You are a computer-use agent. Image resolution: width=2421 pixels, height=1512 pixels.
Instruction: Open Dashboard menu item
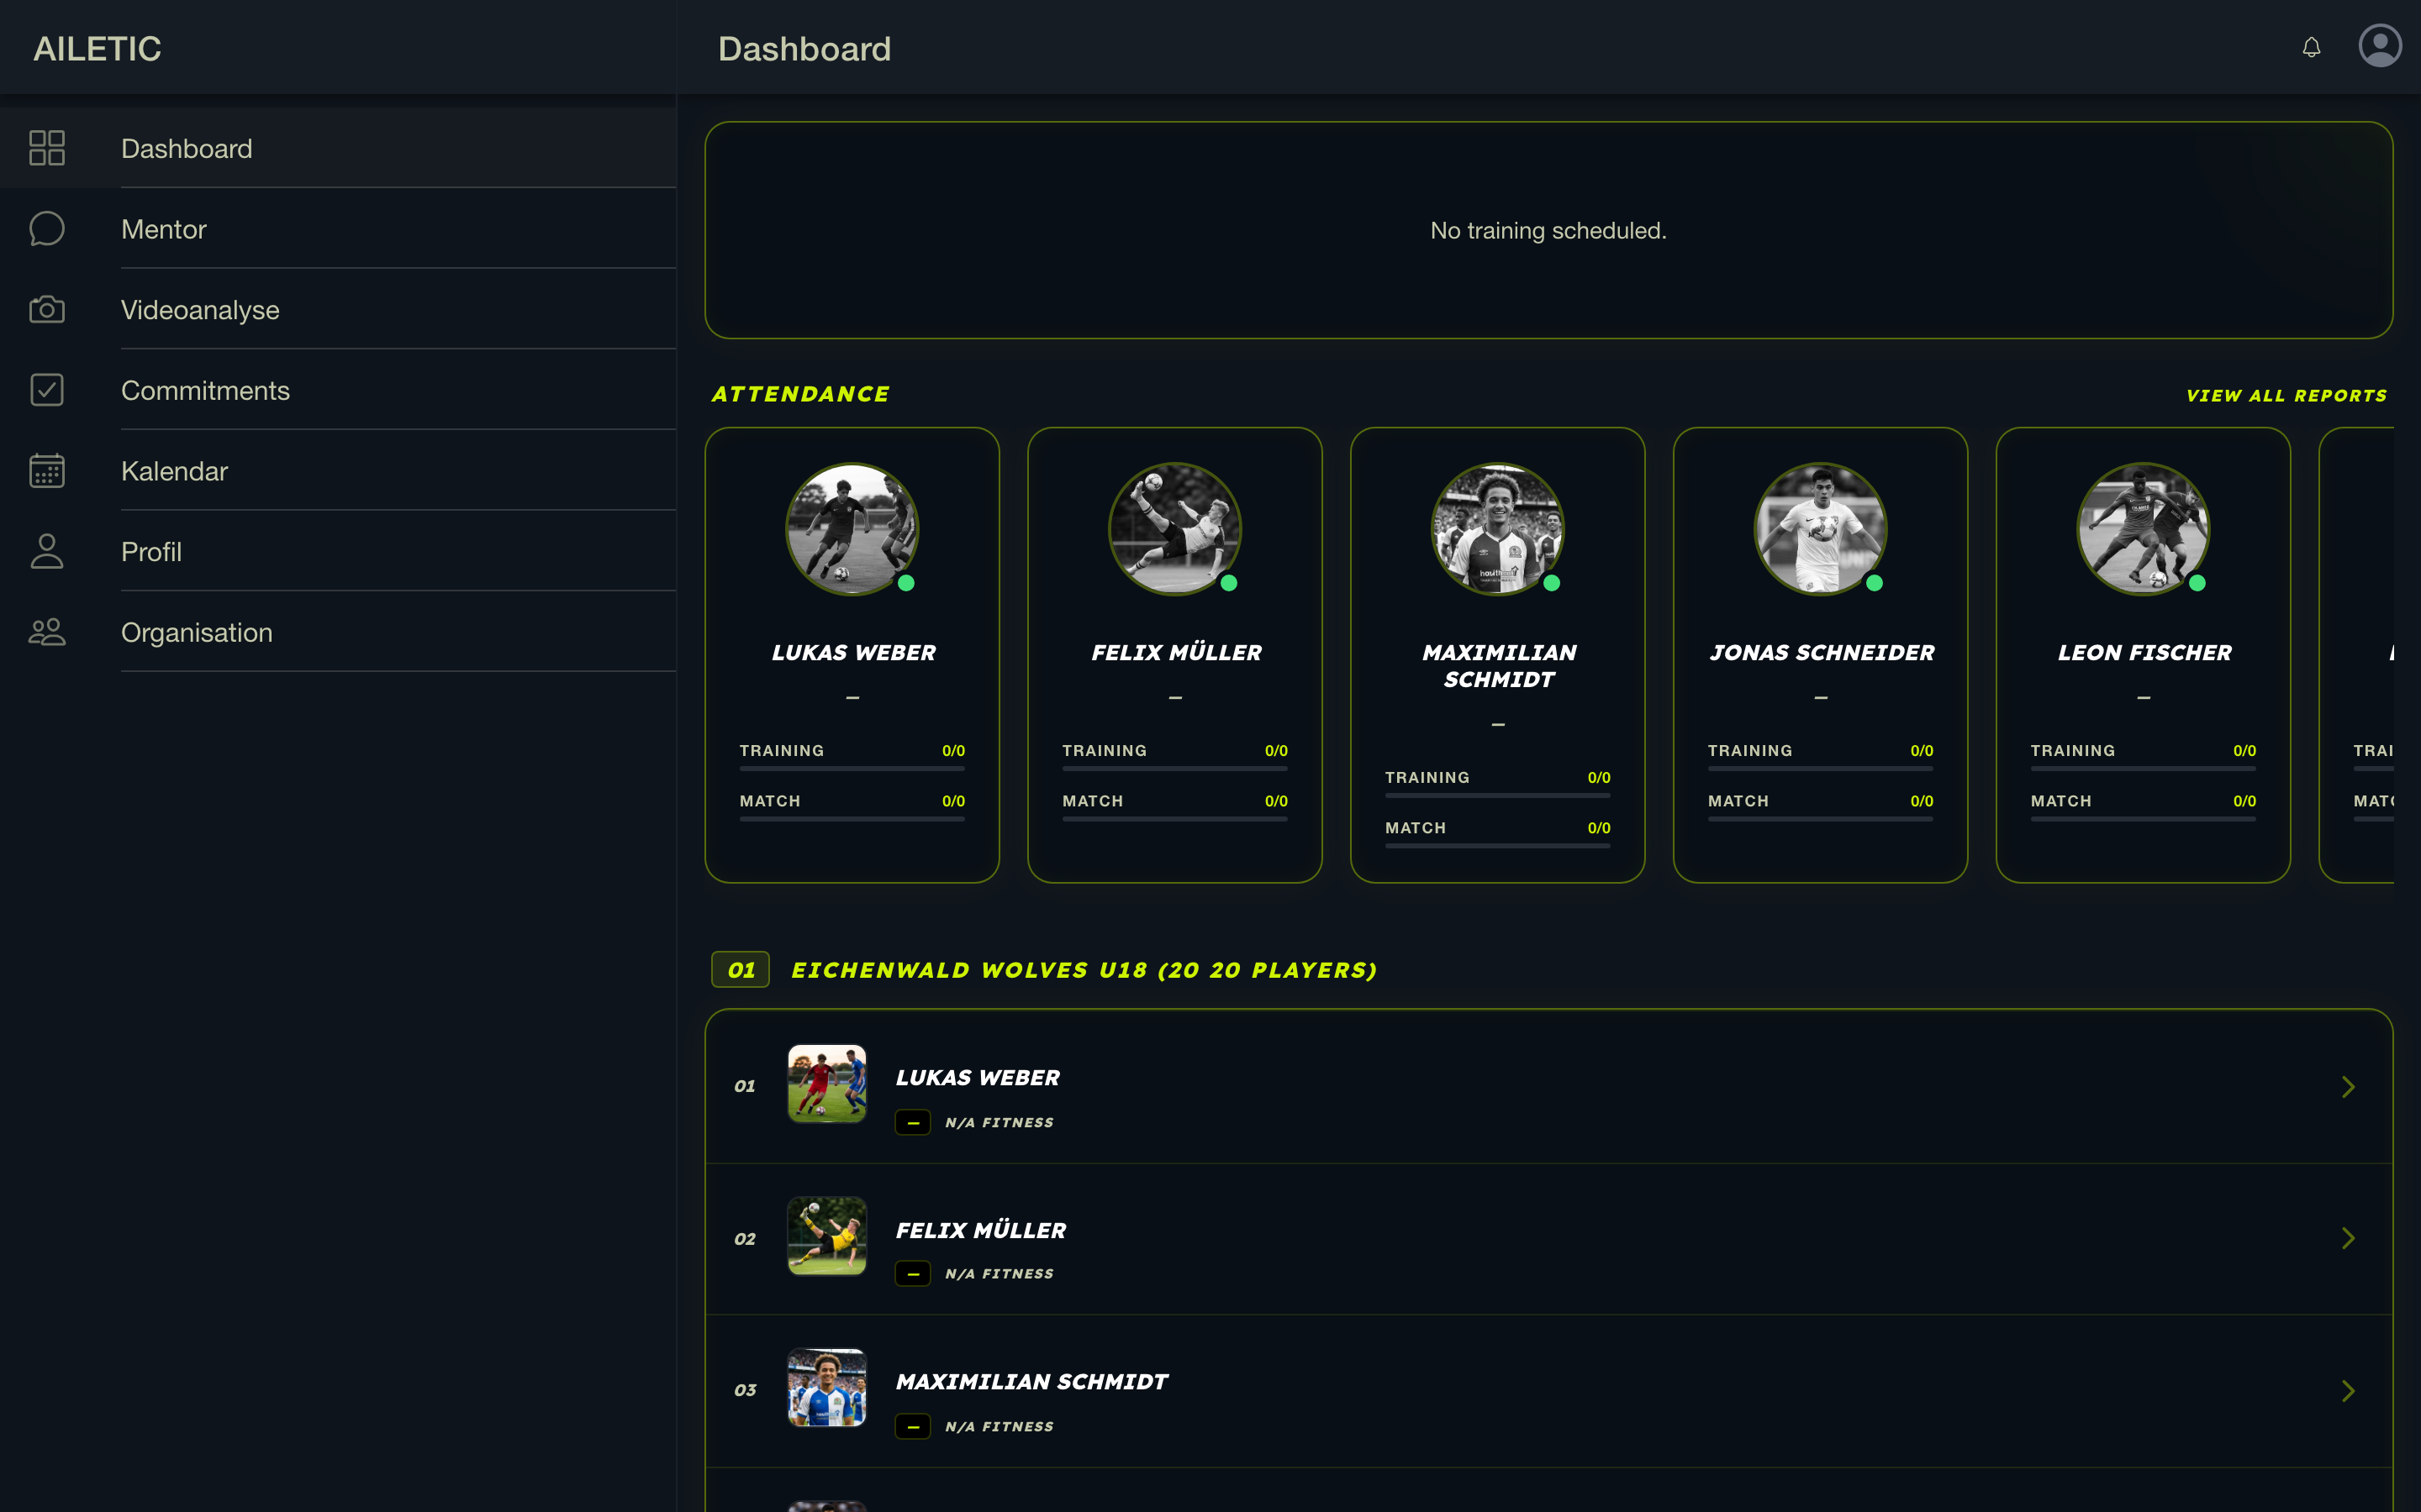(338, 148)
